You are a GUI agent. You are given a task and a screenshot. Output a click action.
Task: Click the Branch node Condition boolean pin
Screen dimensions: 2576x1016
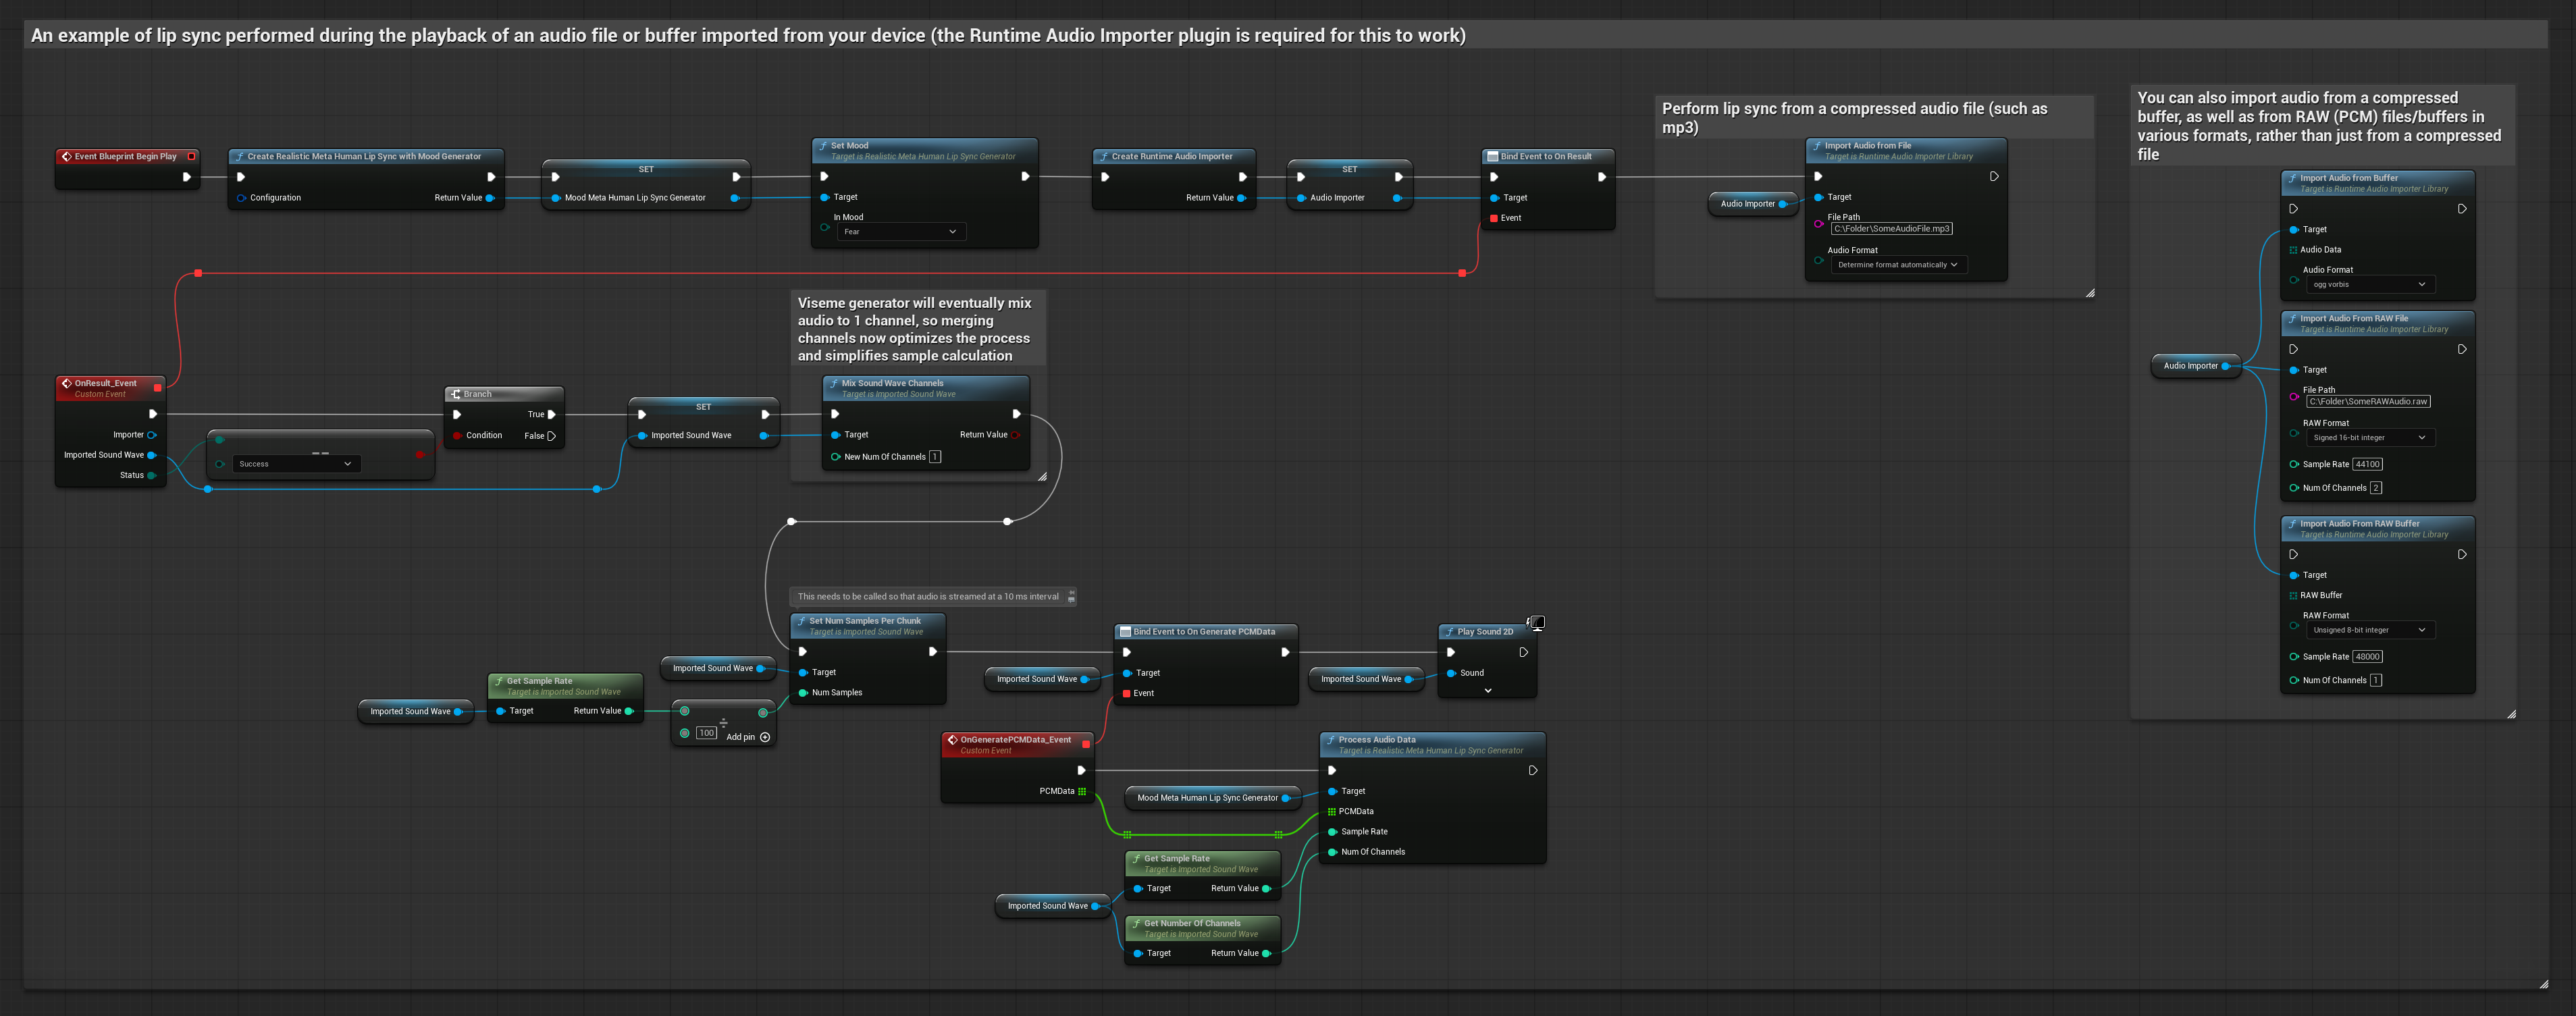pyautogui.click(x=457, y=435)
